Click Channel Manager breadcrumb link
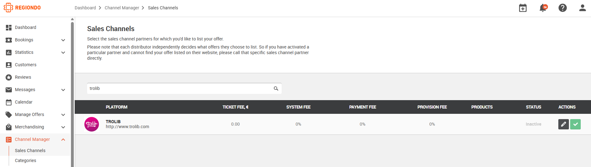Viewport: 591px width, 167px height. pyautogui.click(x=122, y=8)
